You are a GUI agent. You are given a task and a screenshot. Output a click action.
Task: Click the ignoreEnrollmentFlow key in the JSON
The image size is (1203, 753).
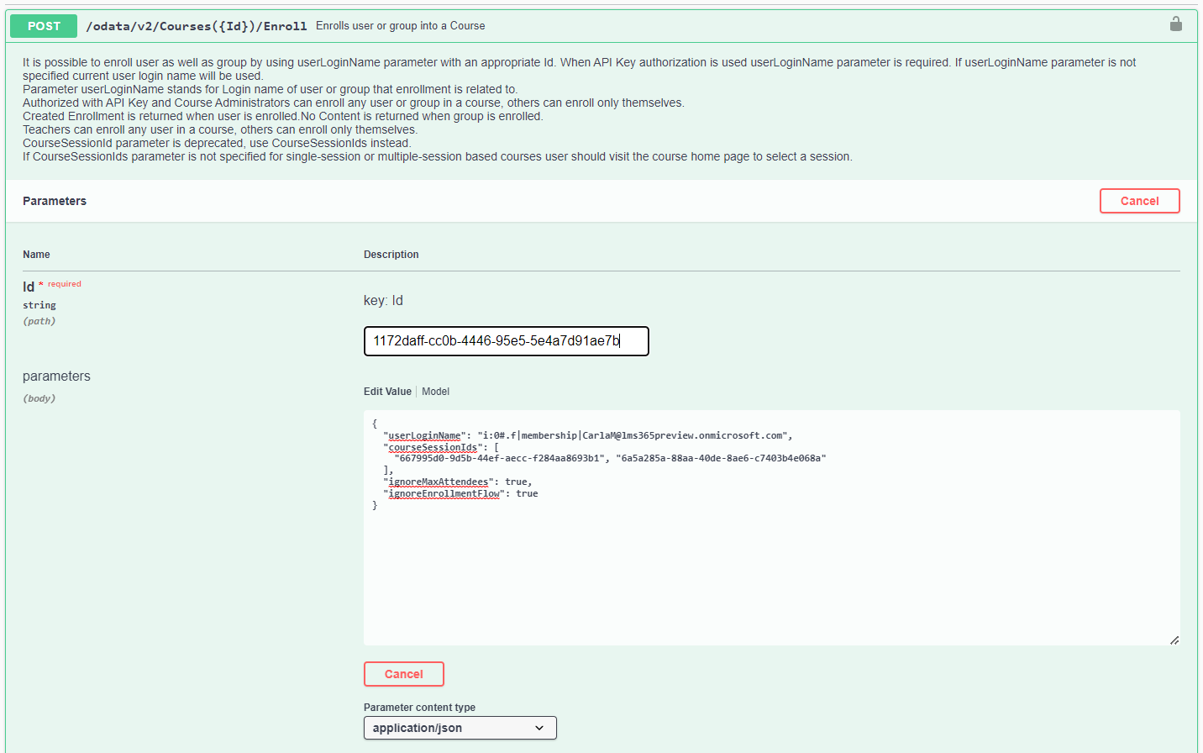click(444, 493)
